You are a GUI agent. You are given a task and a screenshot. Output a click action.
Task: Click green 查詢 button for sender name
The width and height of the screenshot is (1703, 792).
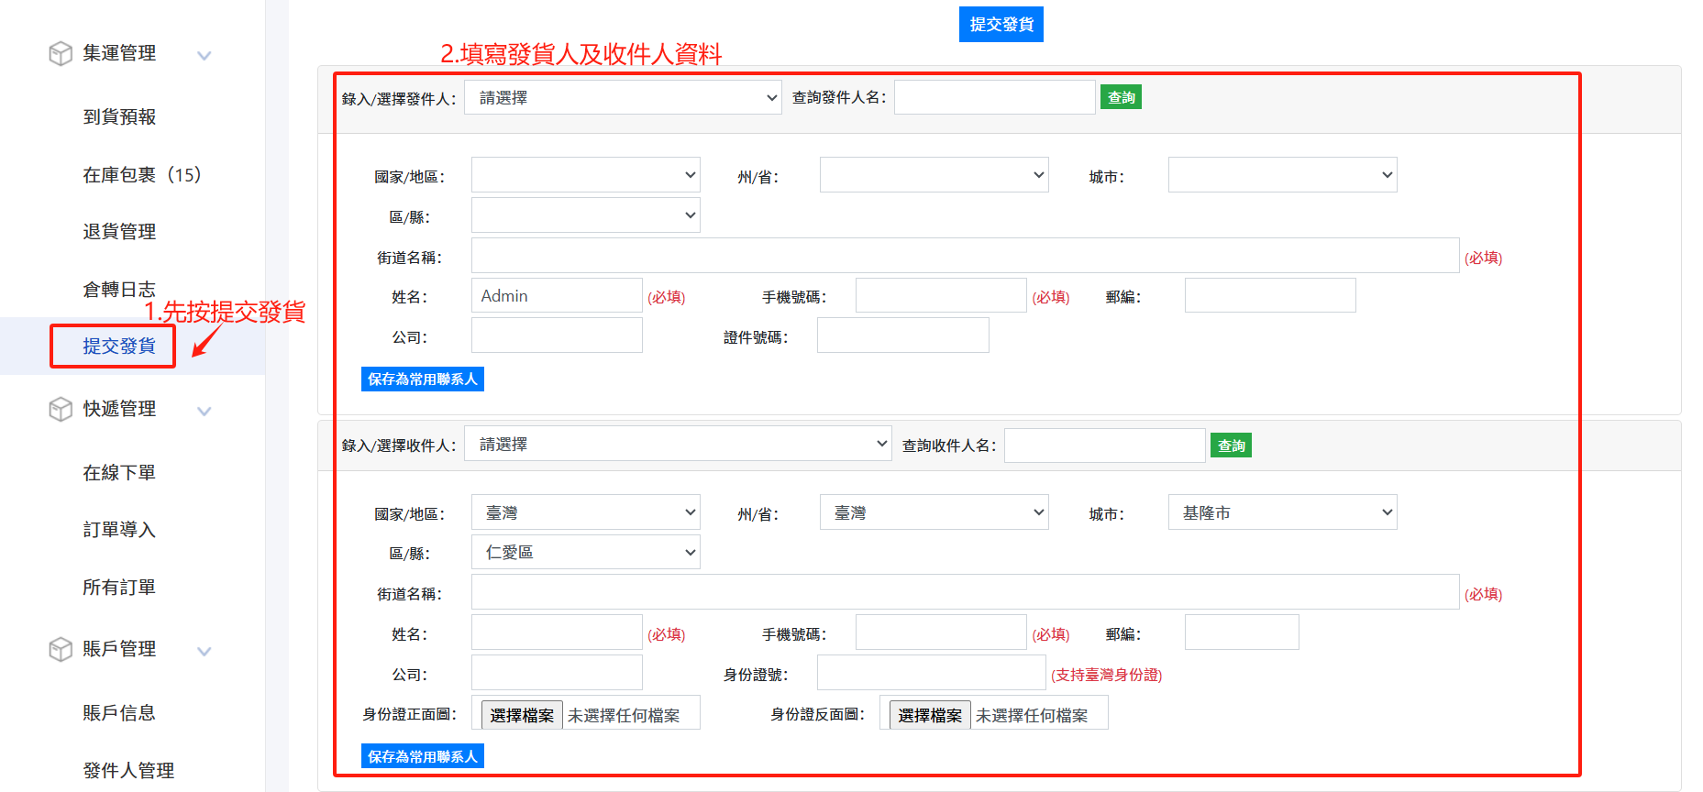1121,97
